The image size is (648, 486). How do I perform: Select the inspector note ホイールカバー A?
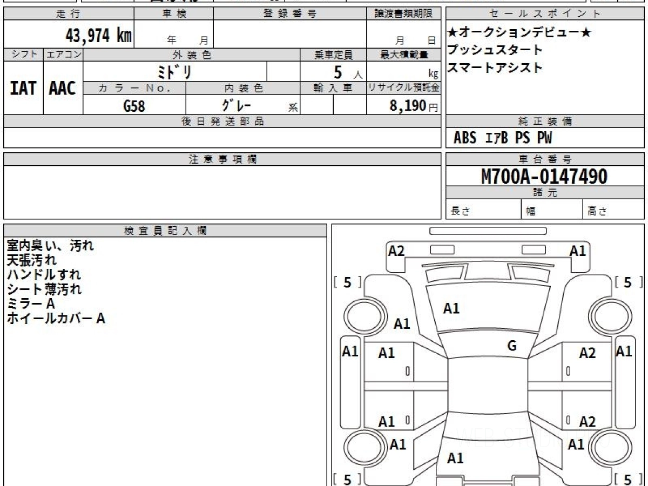coord(56,319)
